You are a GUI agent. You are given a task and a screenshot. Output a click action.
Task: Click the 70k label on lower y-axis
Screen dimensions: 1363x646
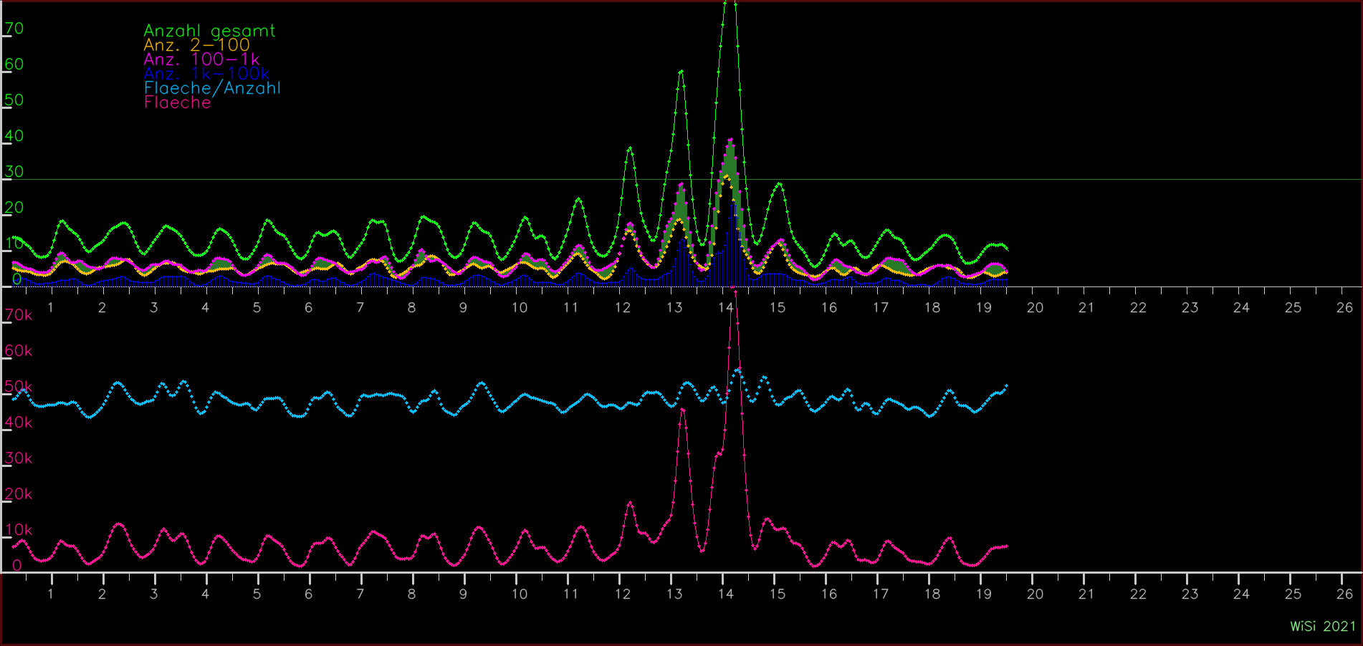(18, 315)
